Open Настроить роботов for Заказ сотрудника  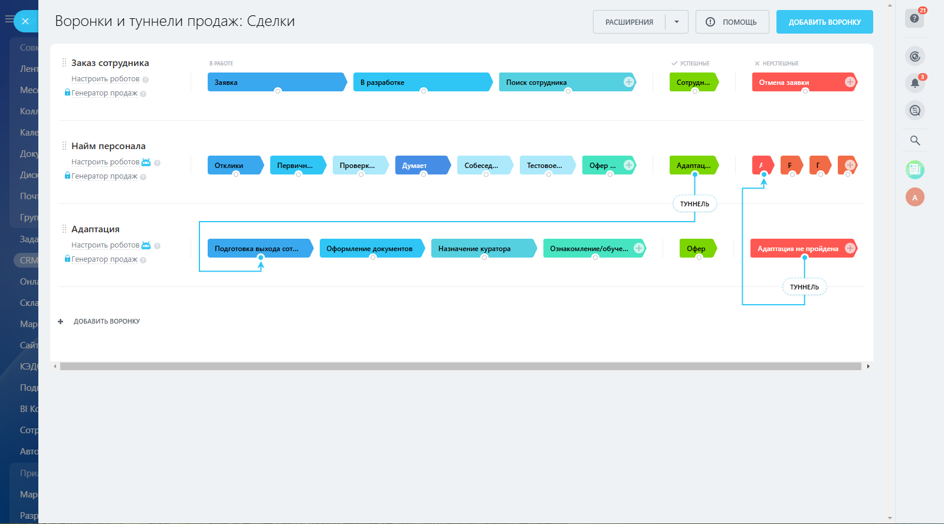click(x=106, y=79)
